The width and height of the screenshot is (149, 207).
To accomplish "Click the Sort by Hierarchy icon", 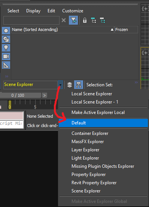I will click(79, 85).
